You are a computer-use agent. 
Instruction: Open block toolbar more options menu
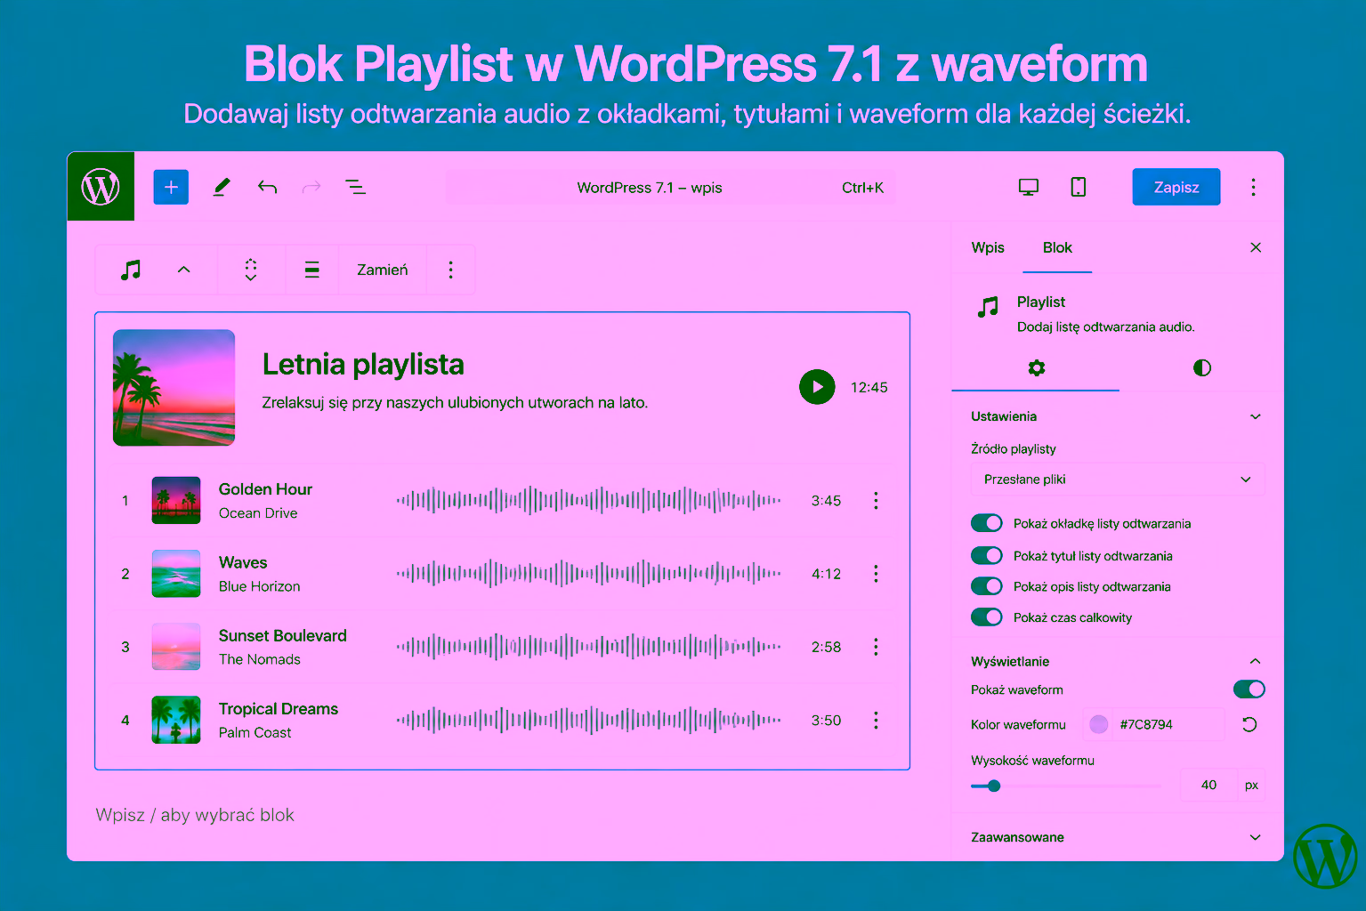[x=450, y=270]
